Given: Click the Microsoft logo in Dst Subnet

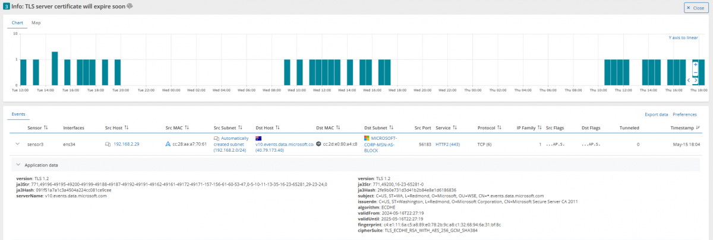Looking at the screenshot, I should [x=367, y=138].
